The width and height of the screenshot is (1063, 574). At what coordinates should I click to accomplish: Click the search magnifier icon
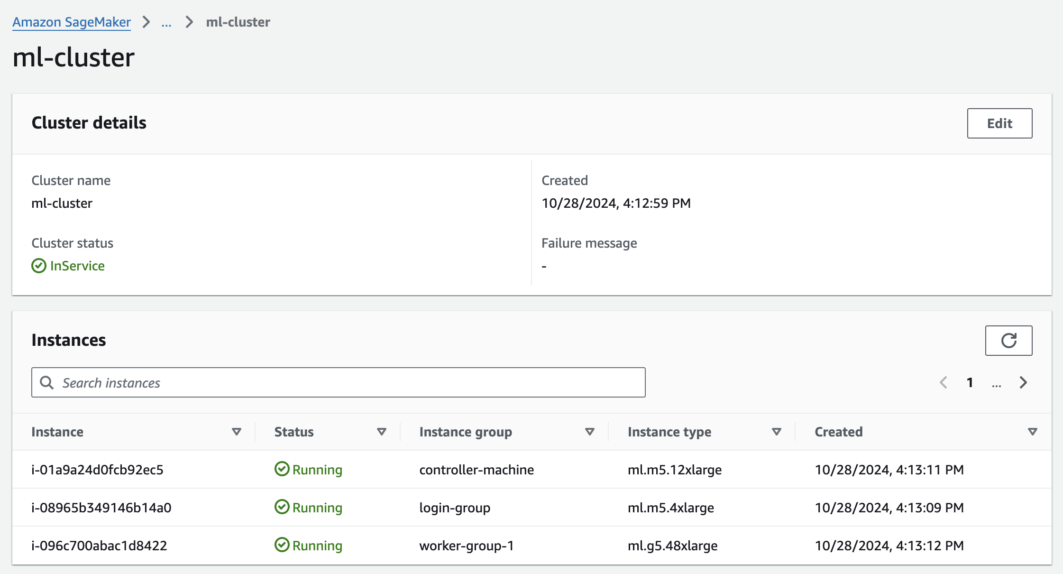pyautogui.click(x=46, y=382)
